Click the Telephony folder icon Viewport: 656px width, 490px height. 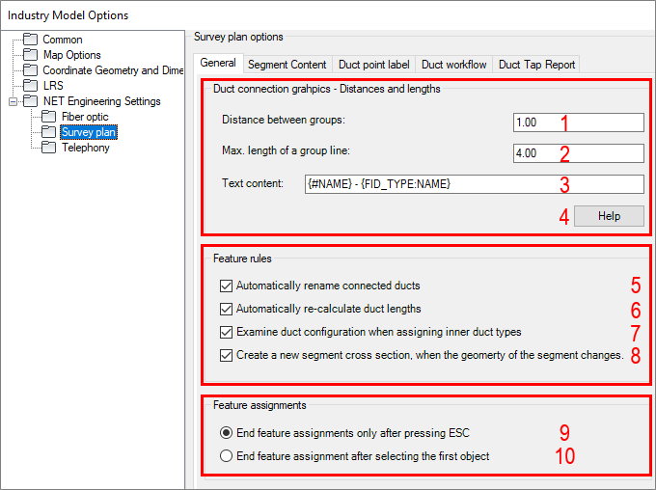(48, 148)
